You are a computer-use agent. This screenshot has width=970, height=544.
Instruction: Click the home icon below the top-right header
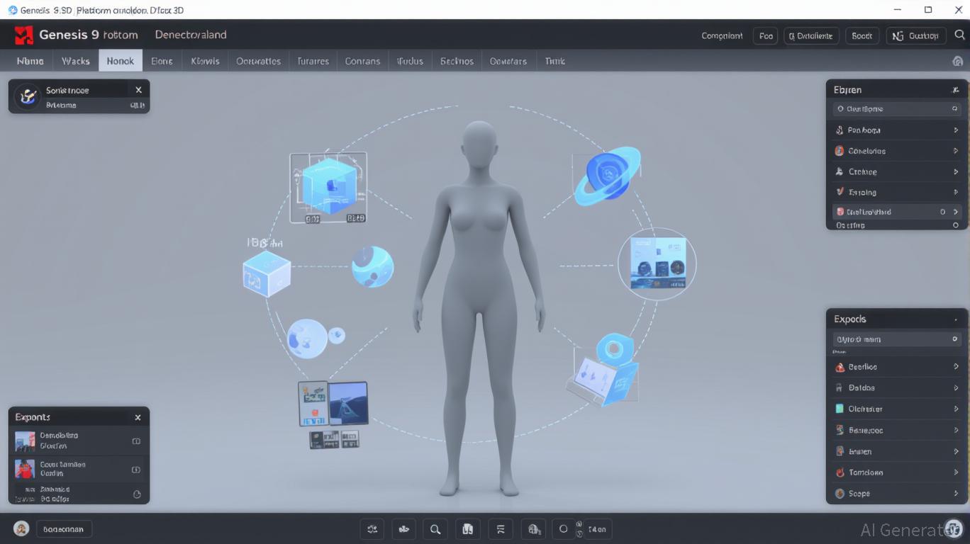point(957,62)
